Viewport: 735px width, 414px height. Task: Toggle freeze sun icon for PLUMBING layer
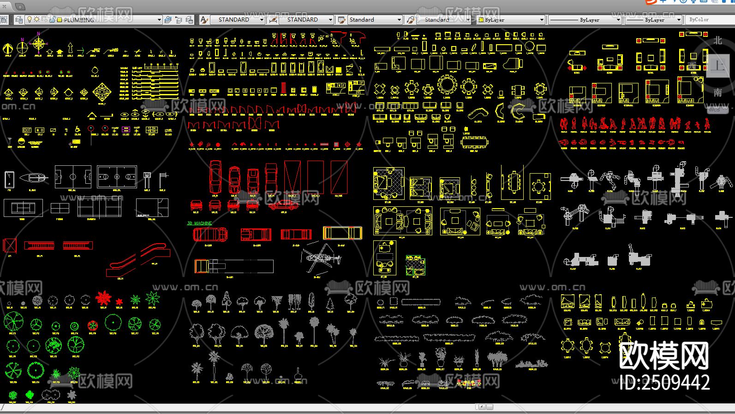[36, 19]
